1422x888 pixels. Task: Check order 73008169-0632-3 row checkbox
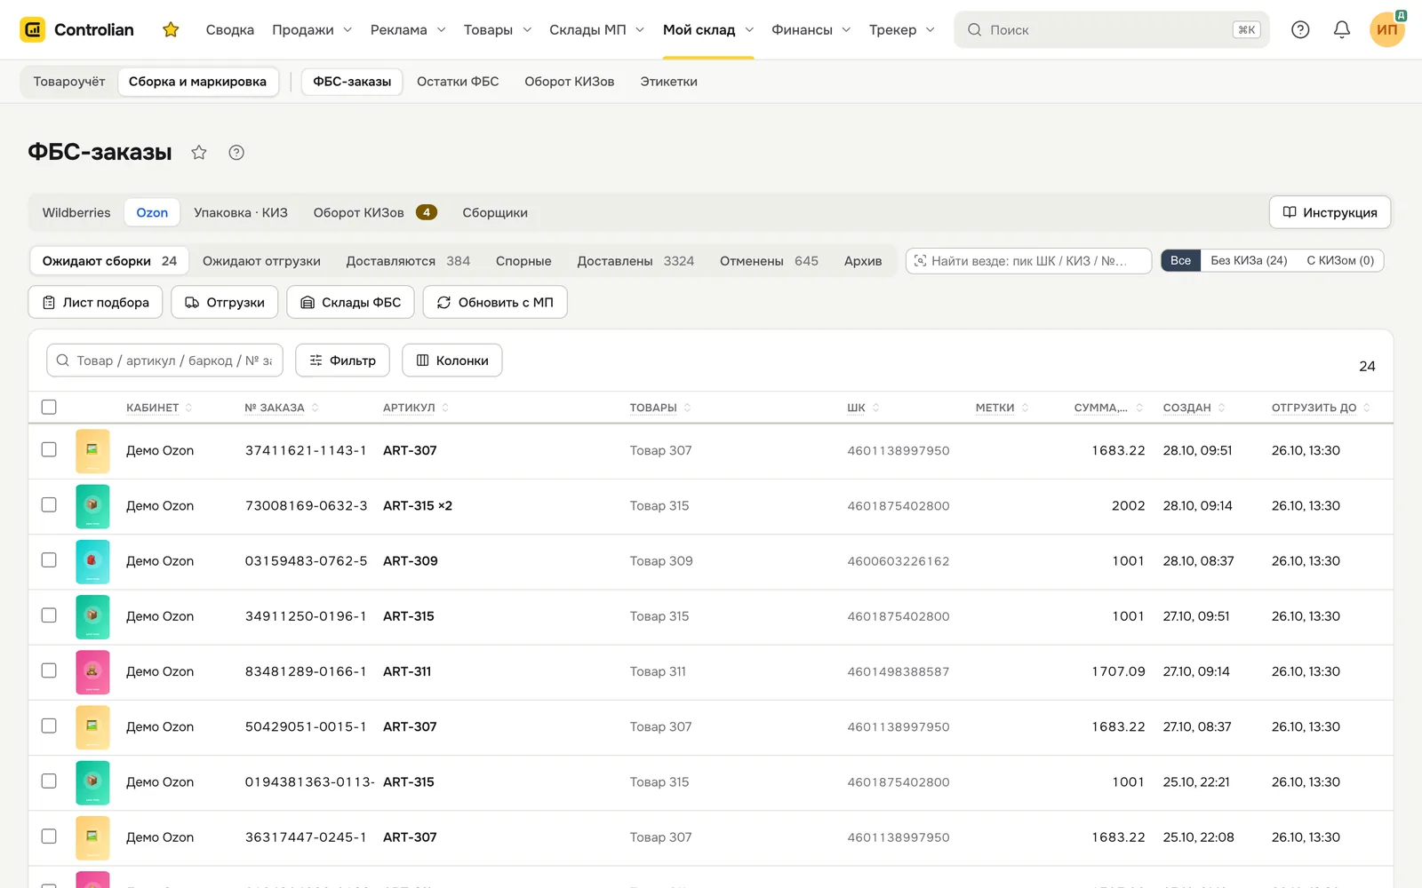click(x=49, y=504)
